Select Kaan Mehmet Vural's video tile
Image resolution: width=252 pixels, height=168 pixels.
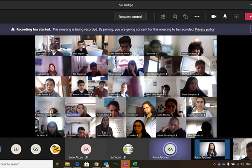[x=126, y=46]
